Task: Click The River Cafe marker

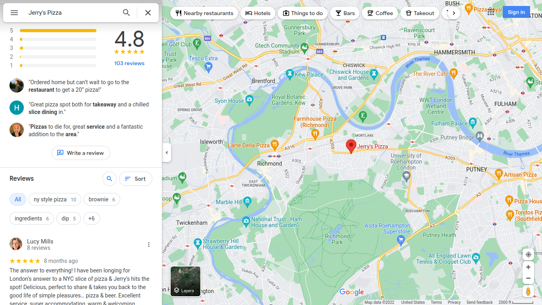Action: [454, 74]
